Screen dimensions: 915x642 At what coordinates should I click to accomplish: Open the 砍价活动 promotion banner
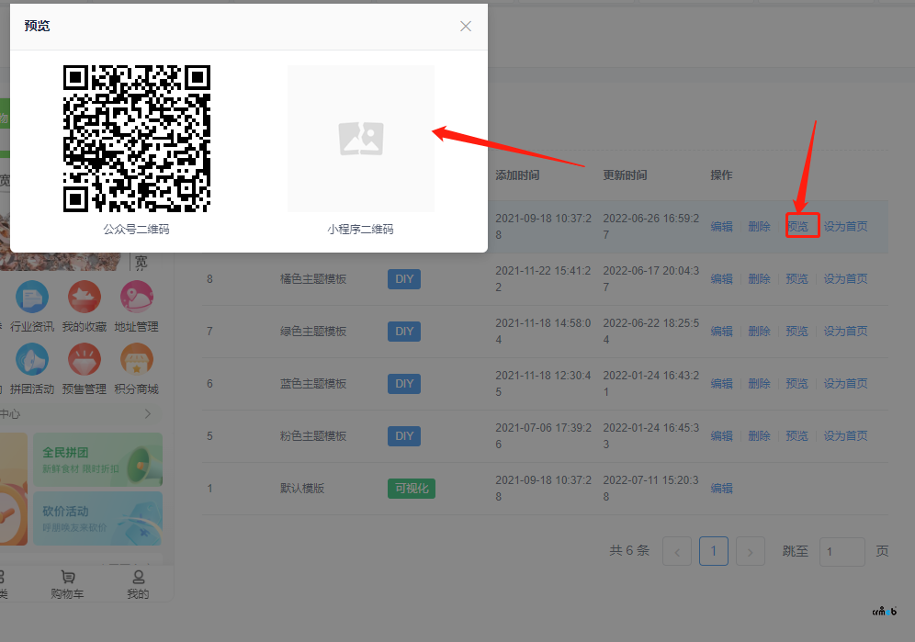click(102, 518)
